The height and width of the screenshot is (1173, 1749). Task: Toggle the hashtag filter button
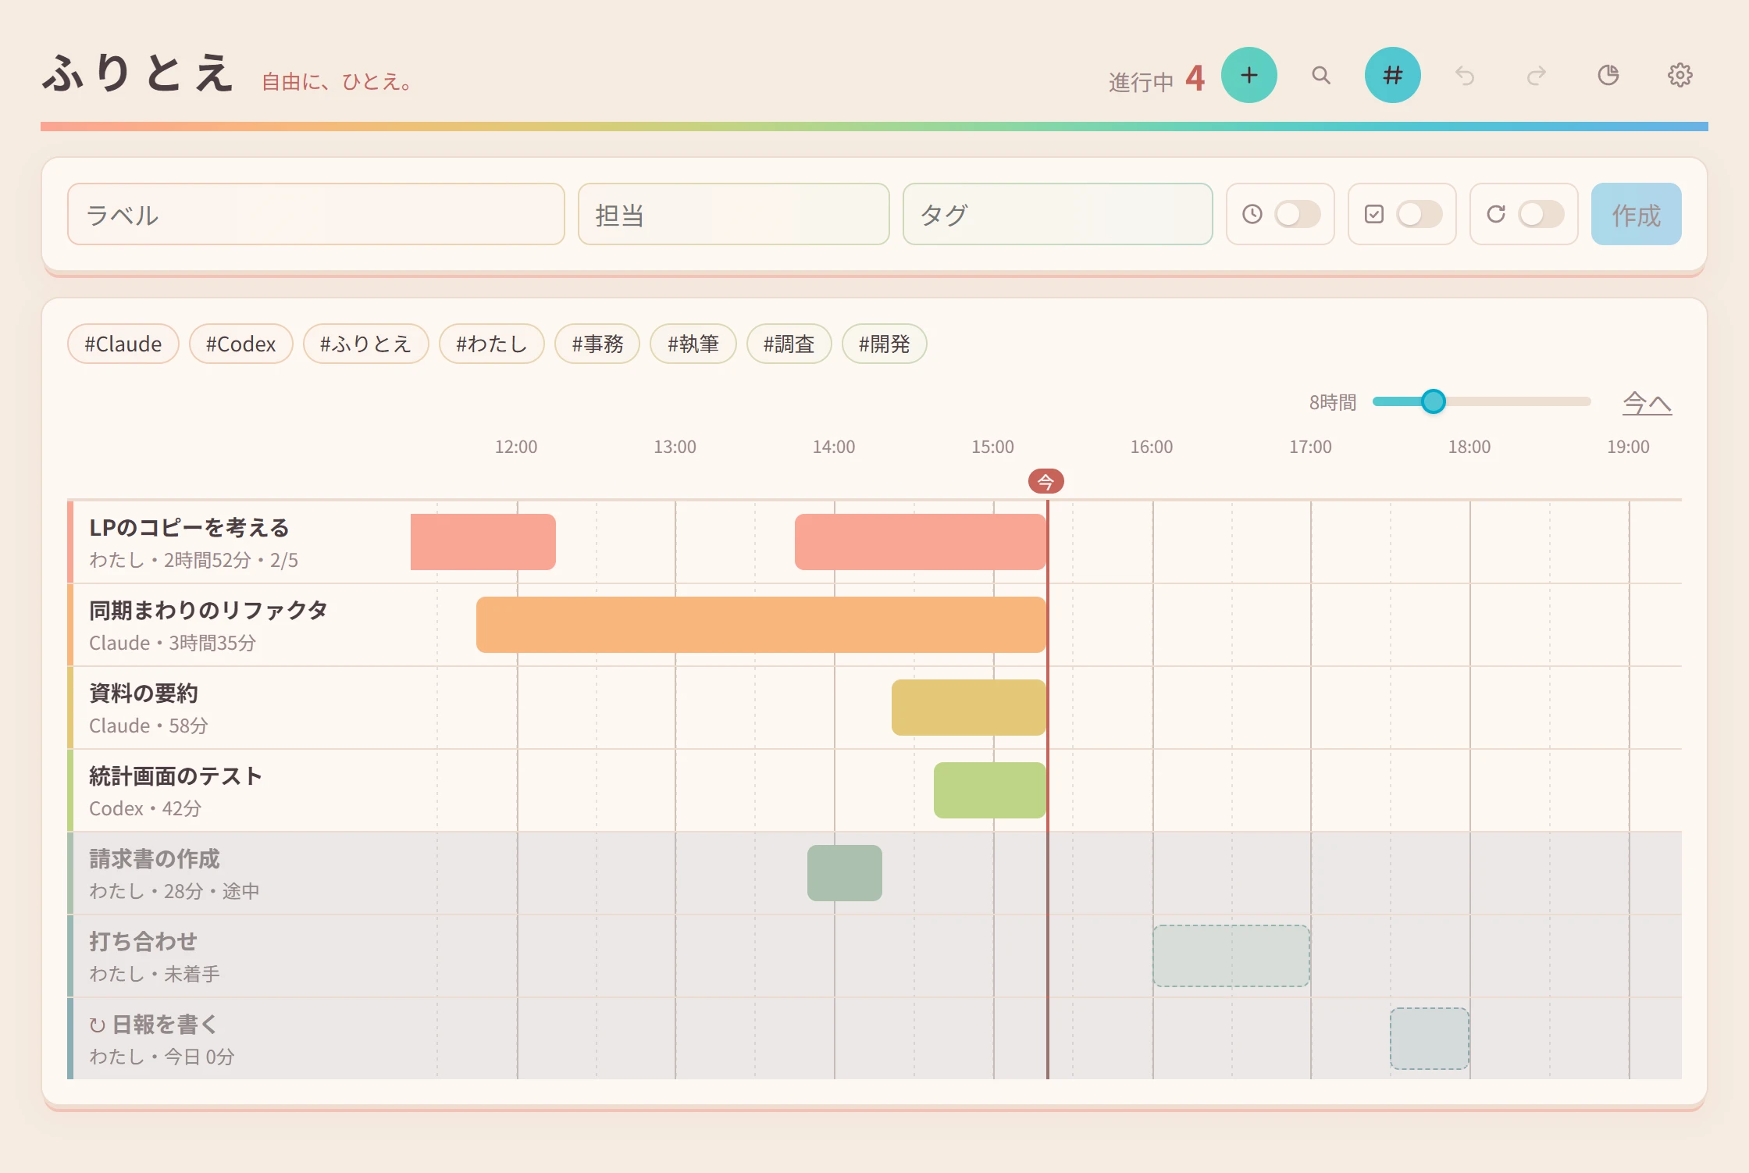tap(1392, 75)
